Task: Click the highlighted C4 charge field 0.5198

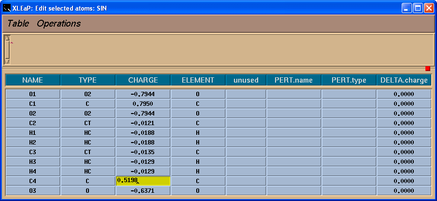Action: click(x=143, y=181)
